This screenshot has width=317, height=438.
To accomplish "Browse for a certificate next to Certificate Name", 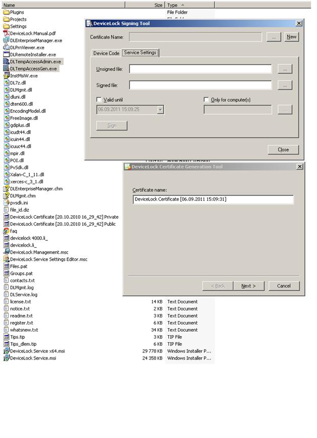I will click(274, 37).
